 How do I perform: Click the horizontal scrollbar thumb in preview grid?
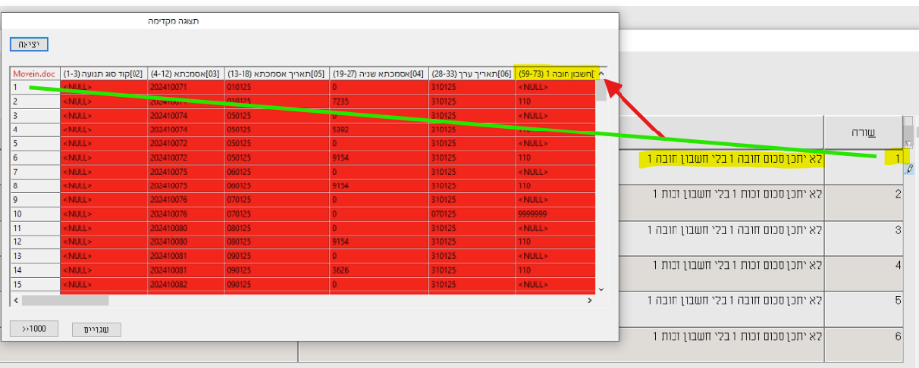pyautogui.click(x=65, y=300)
